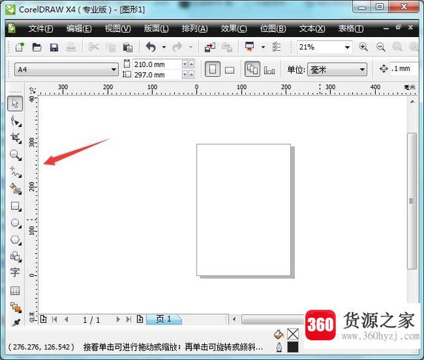
Task: Open the 文件(F) menu
Action: [x=41, y=28]
